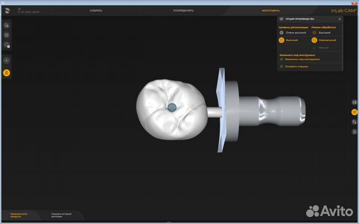The image size is (359, 224).
Task: Go to the СОБРАТЬ phase
Action: coord(96,10)
